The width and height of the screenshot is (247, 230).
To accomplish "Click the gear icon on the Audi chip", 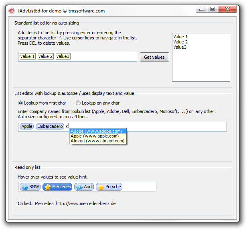I will click(79, 187).
